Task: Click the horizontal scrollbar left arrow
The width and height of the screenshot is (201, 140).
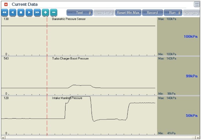Action: point(3,138)
